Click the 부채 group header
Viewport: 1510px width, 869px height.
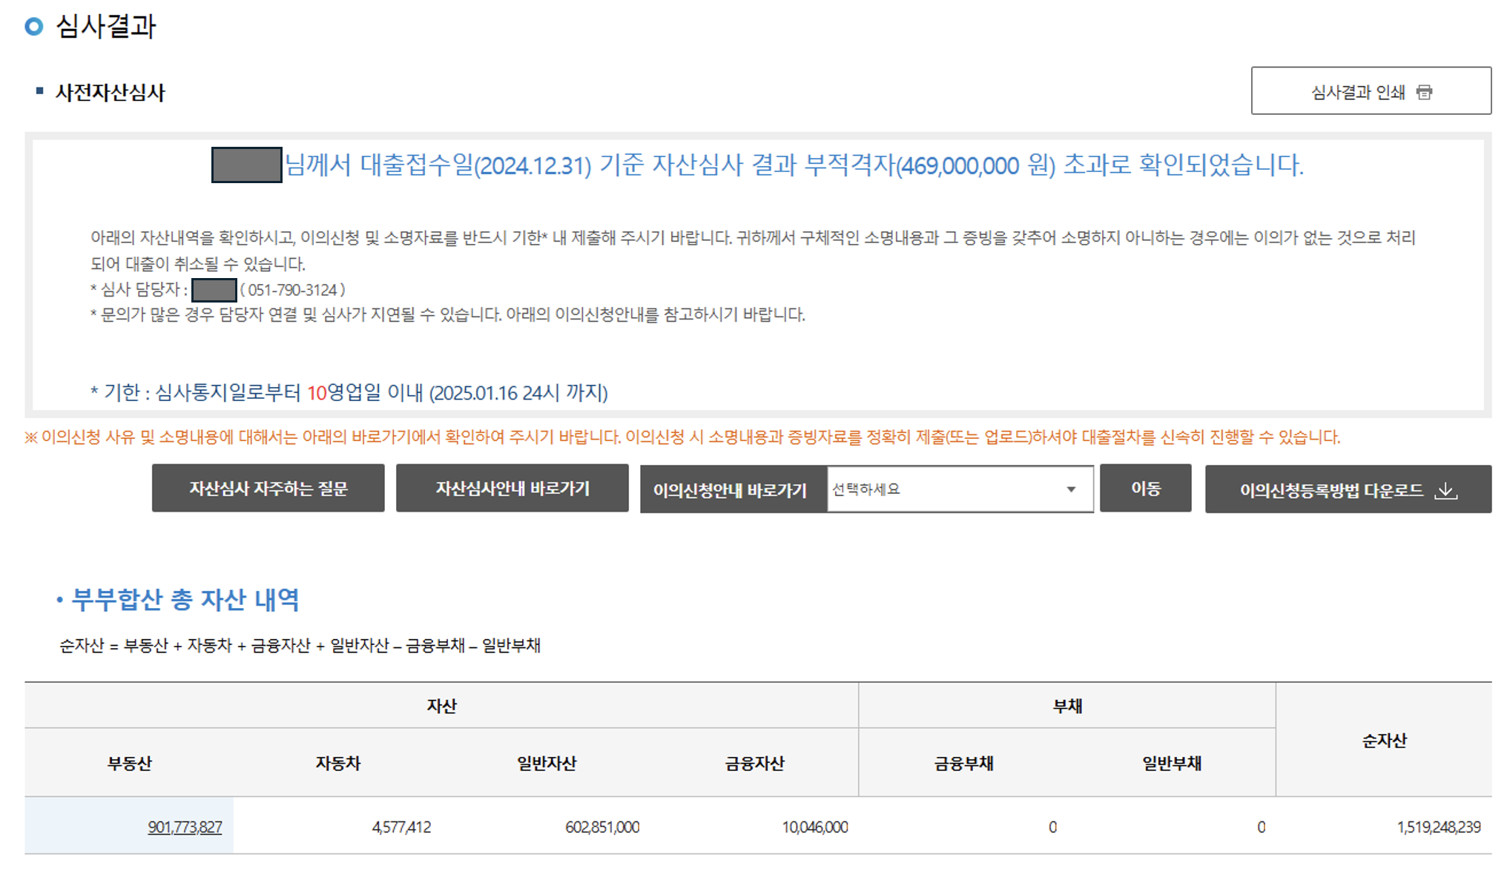click(x=1067, y=706)
